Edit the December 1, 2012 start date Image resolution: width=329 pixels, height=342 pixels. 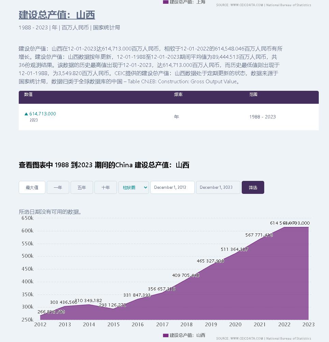(x=172, y=187)
